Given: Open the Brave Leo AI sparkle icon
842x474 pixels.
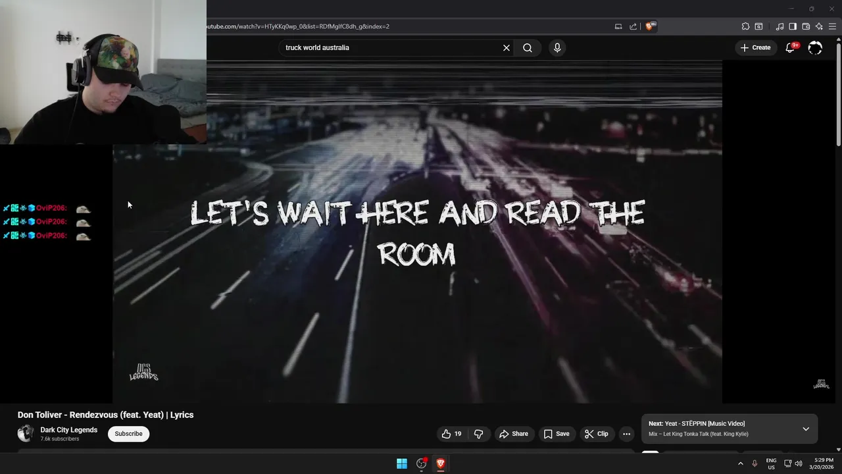Looking at the screenshot, I should click(819, 26).
